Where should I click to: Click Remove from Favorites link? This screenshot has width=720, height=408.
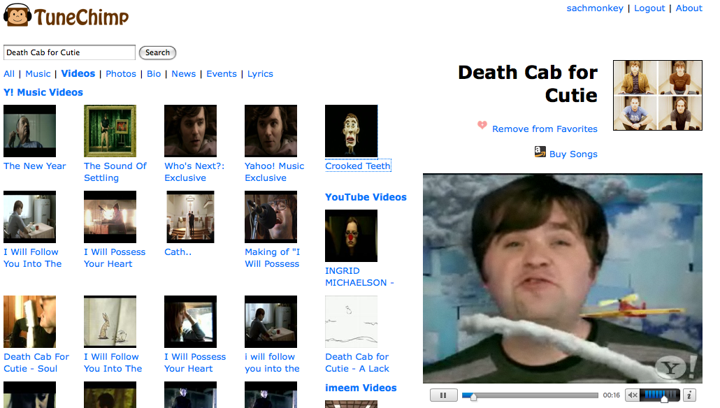tap(545, 129)
